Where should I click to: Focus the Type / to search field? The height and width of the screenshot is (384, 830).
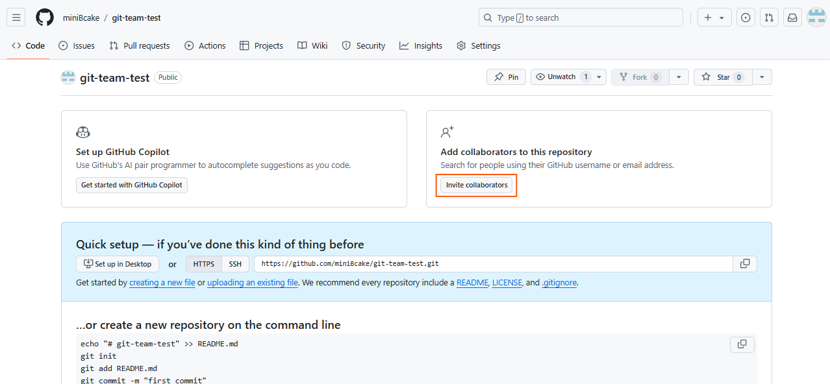click(581, 18)
